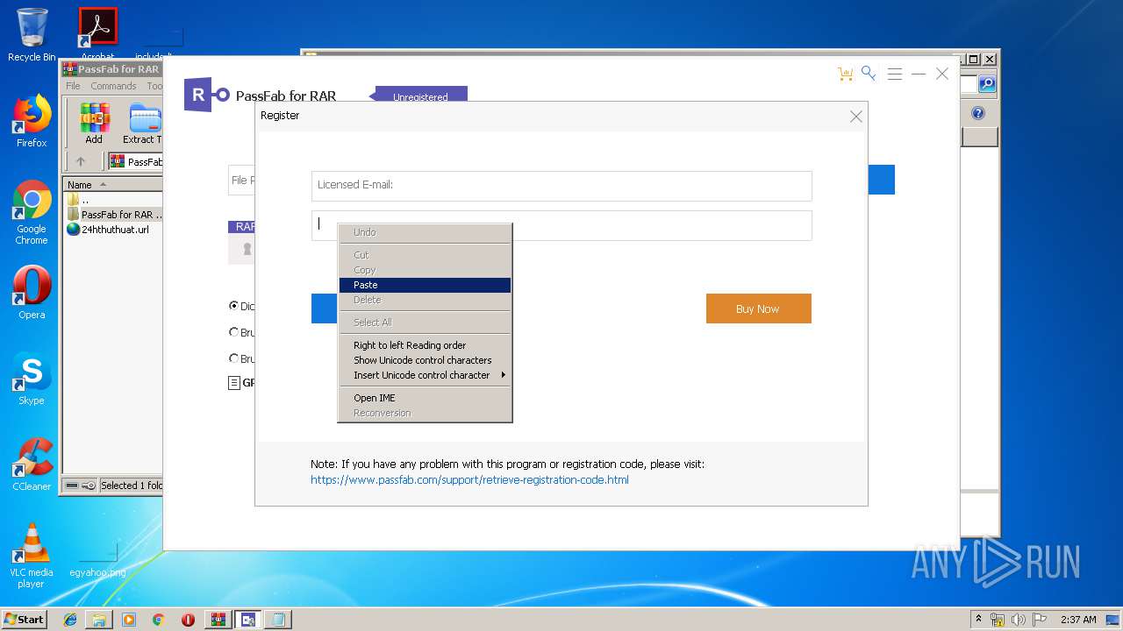The height and width of the screenshot is (631, 1123).
Task: Click the Name column header in WinRAR
Action: (113, 184)
